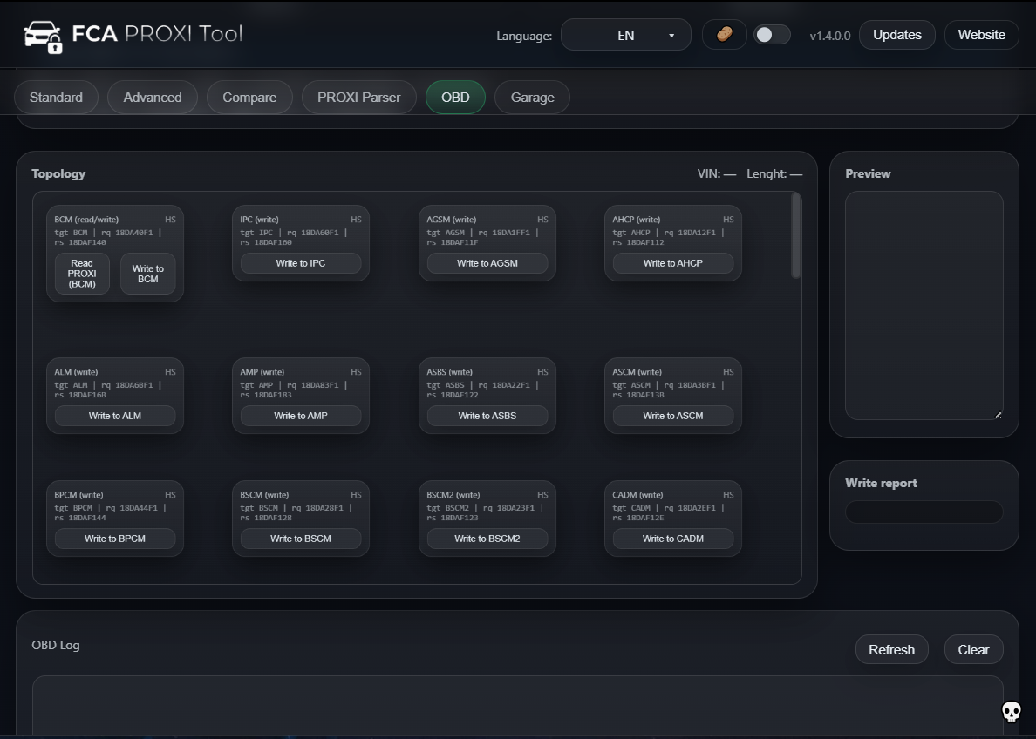The width and height of the screenshot is (1036, 739).
Task: Open the tool Website
Action: 981,34
